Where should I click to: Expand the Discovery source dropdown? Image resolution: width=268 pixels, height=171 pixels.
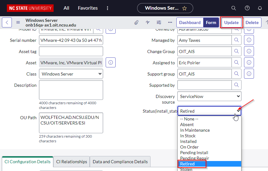click(209, 96)
